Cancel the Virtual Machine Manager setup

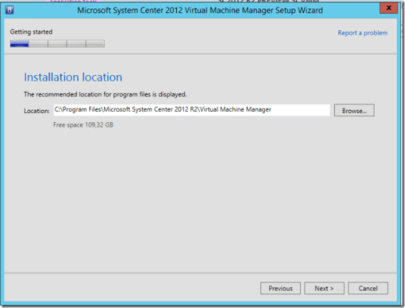(x=368, y=288)
